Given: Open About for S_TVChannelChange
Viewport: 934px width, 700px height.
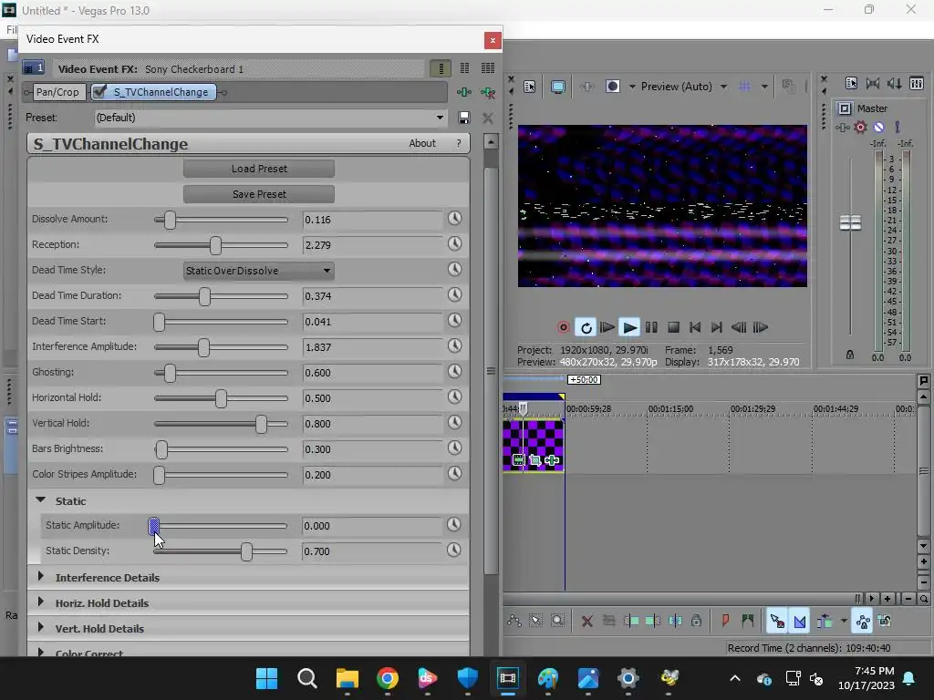Looking at the screenshot, I should click(x=421, y=143).
